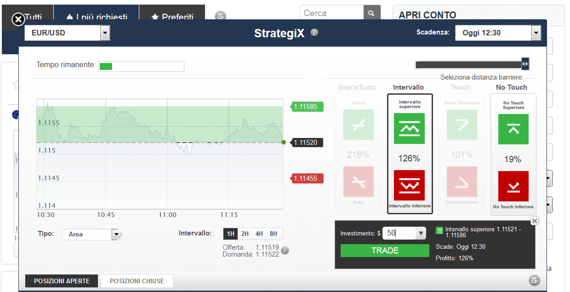Click the Cerca search field
570x292 pixels.
pos(332,13)
